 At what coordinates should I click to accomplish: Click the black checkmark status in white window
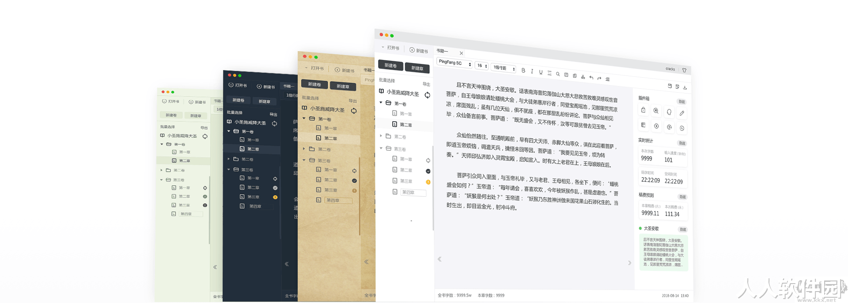(x=428, y=171)
